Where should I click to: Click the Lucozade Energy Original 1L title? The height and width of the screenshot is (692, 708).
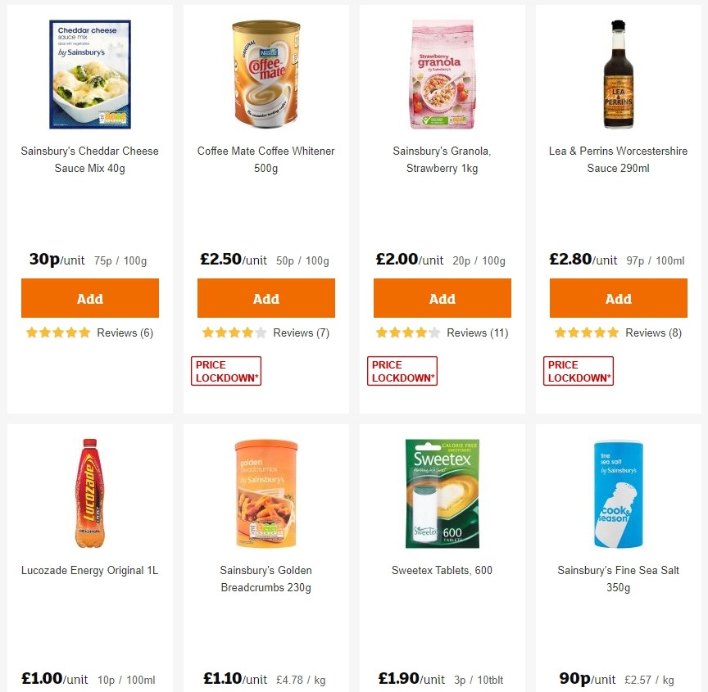(89, 570)
